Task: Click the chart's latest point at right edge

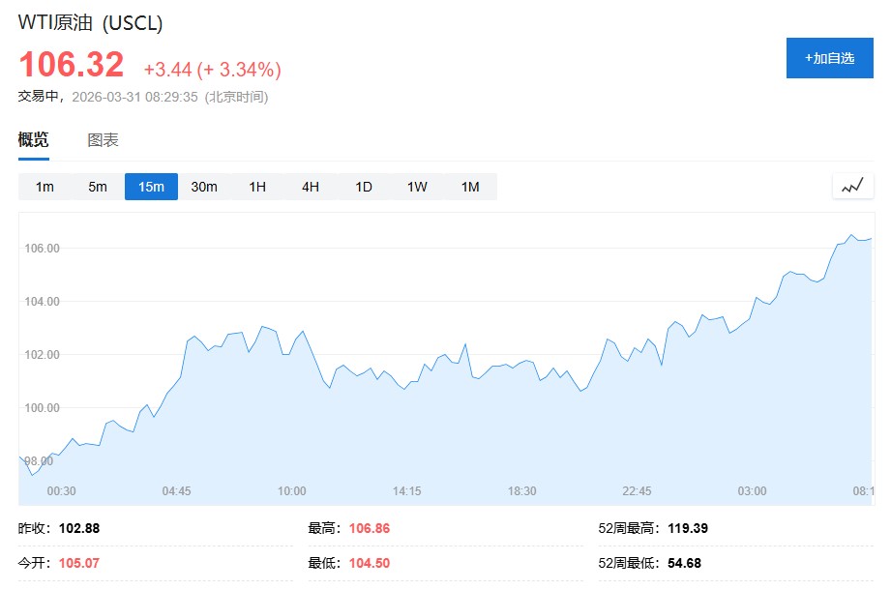Action: click(870, 238)
